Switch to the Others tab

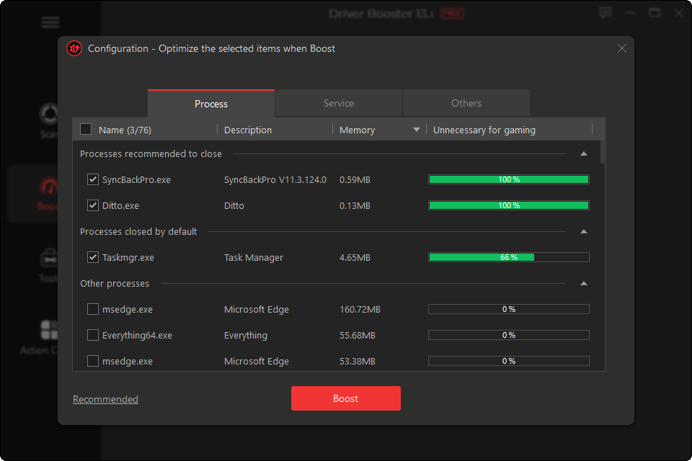point(466,103)
